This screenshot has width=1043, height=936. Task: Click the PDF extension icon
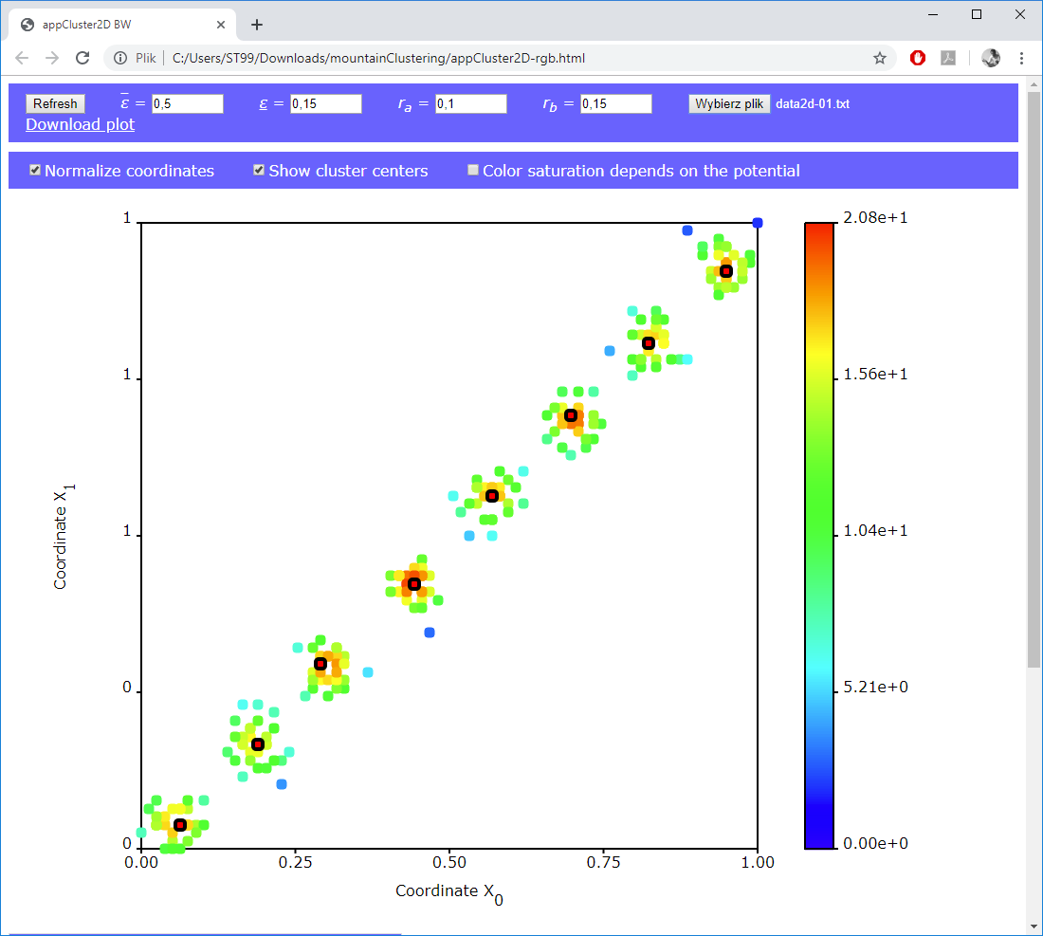tap(948, 58)
